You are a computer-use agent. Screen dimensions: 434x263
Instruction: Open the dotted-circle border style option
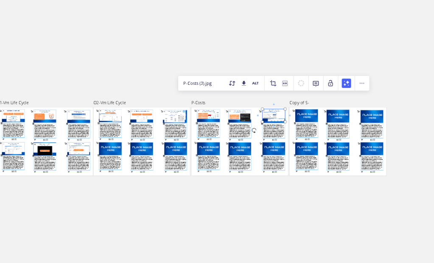(301, 83)
